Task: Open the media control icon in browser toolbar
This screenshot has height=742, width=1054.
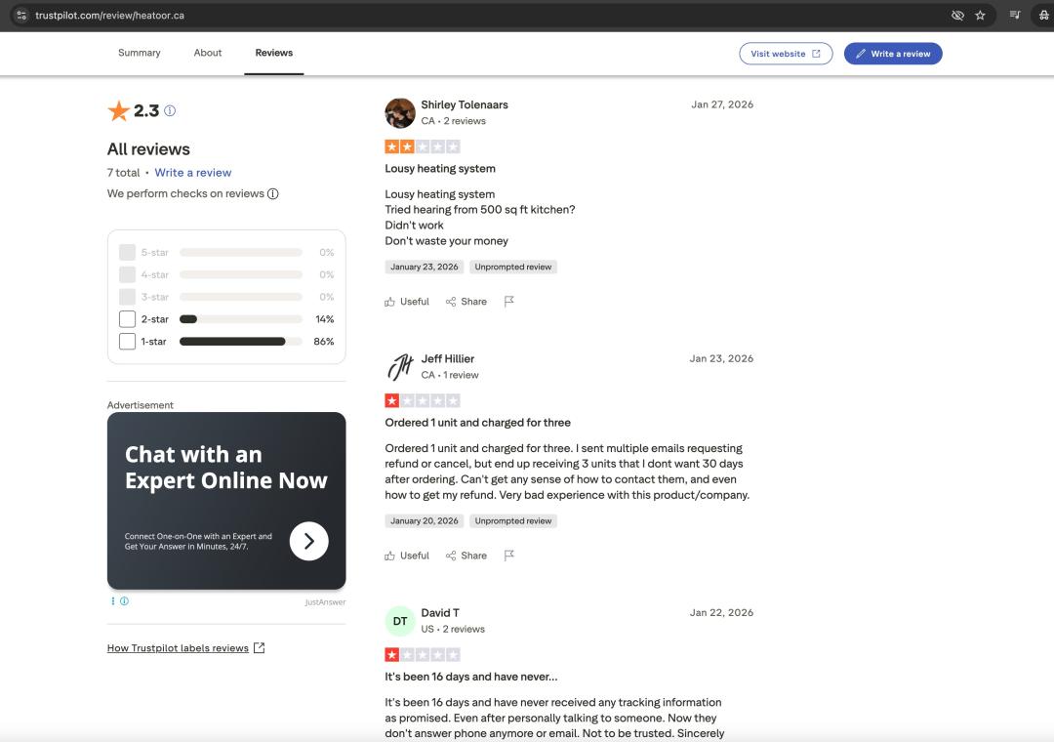Action: 1015,15
